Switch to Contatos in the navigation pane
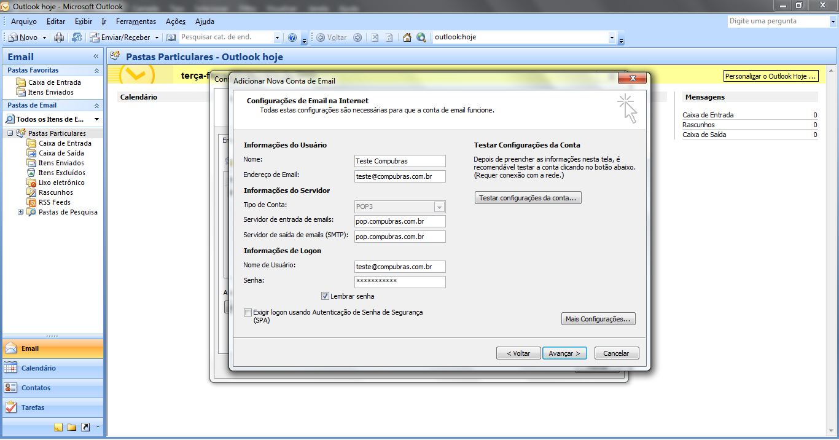 click(53, 388)
